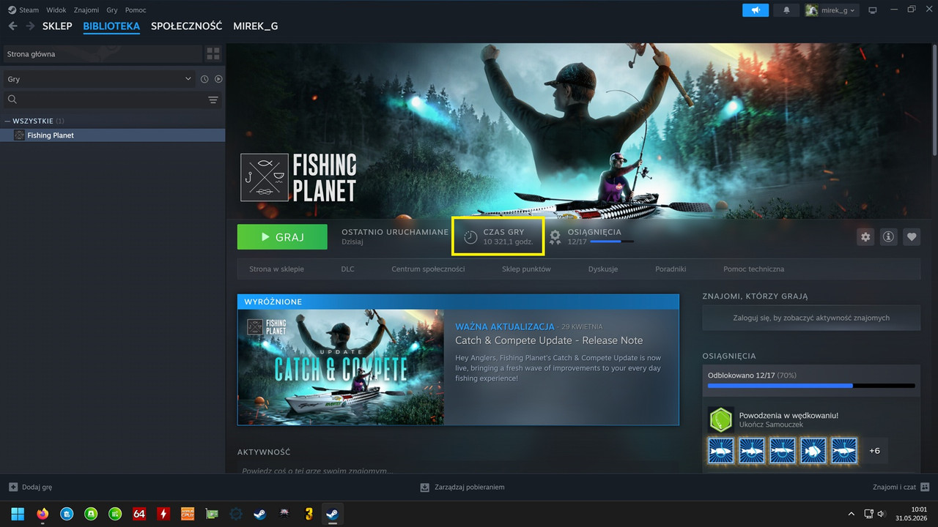Open the downloads manager icon
Image resolution: width=938 pixels, height=527 pixels.
pyautogui.click(x=424, y=487)
